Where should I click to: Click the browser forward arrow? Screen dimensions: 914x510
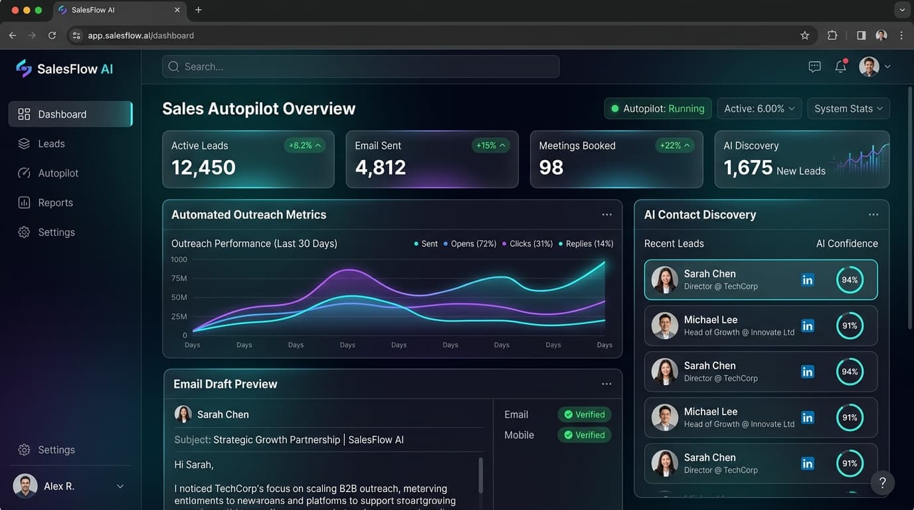[x=32, y=35]
